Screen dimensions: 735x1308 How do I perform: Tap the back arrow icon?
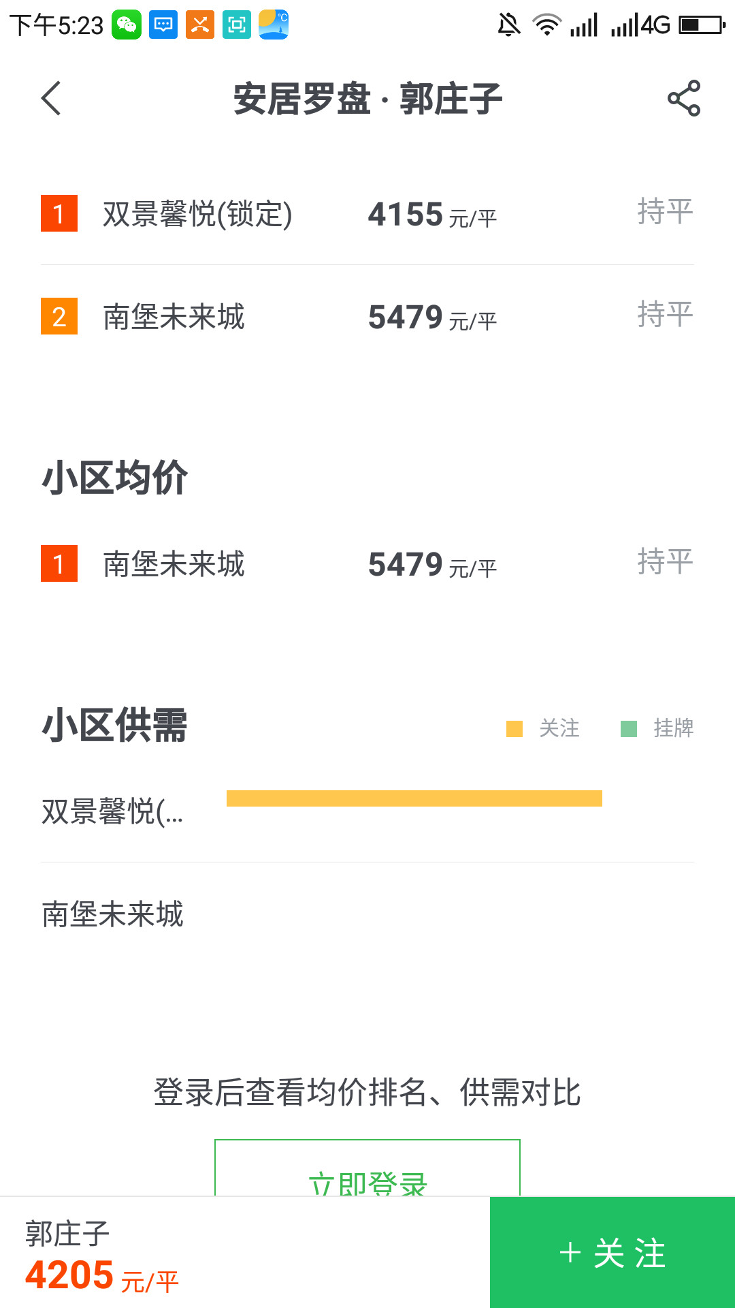[52, 99]
